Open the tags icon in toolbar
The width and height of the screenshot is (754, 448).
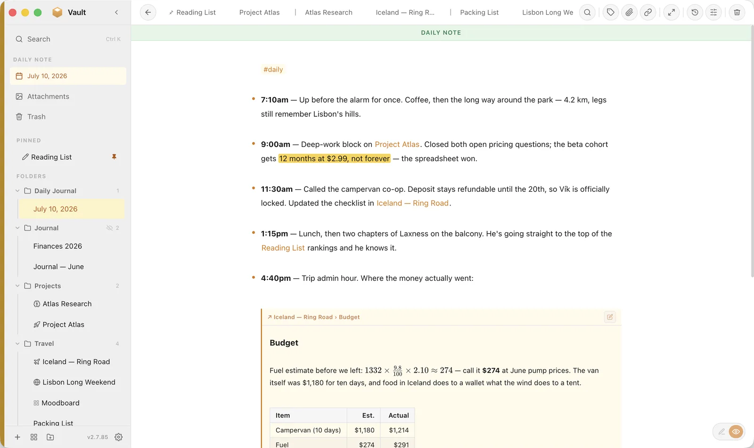611,13
